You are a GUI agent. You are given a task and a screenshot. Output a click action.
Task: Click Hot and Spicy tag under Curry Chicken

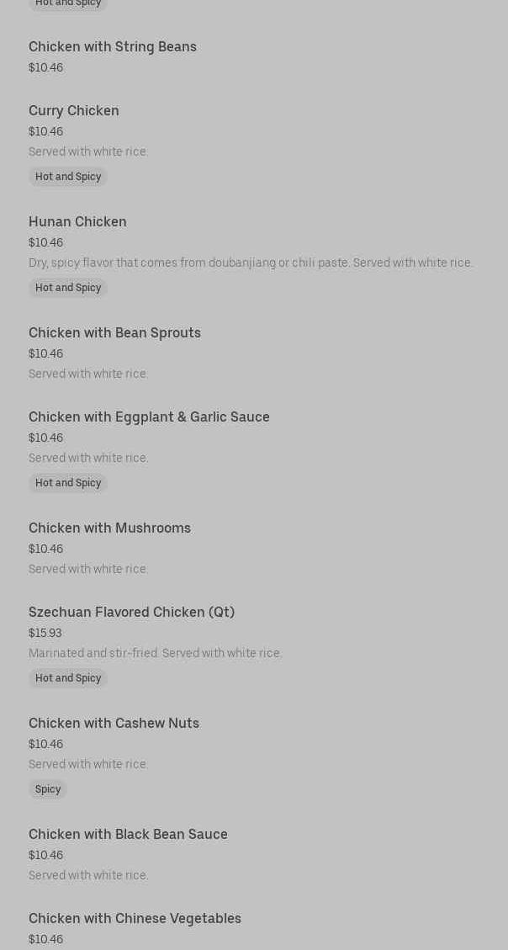click(68, 177)
